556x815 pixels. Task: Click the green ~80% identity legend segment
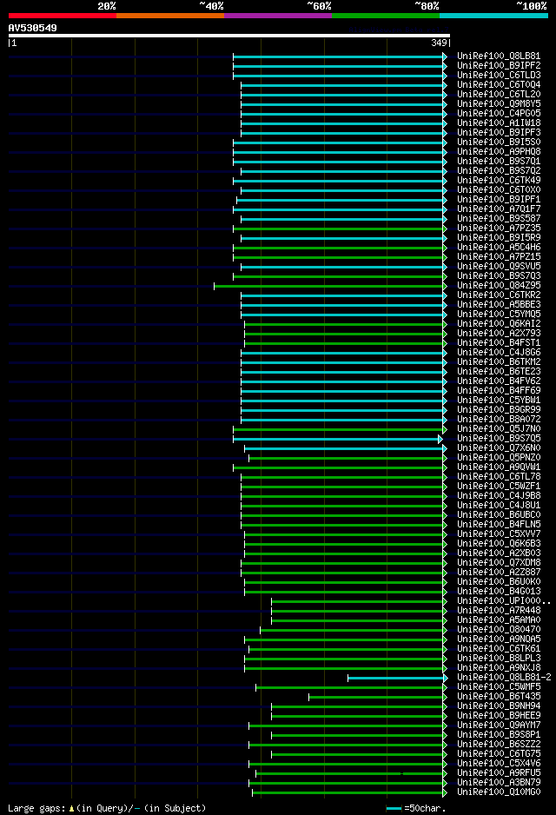386,16
